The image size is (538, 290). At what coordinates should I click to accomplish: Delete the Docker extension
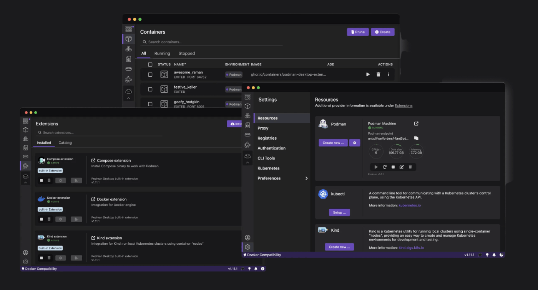(x=49, y=219)
